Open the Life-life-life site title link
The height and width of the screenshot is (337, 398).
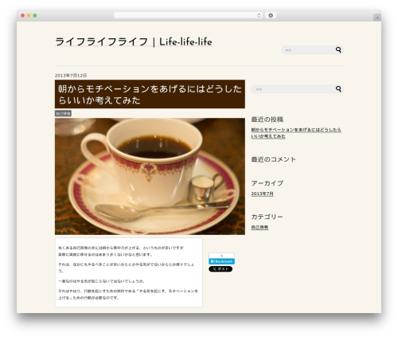[134, 42]
